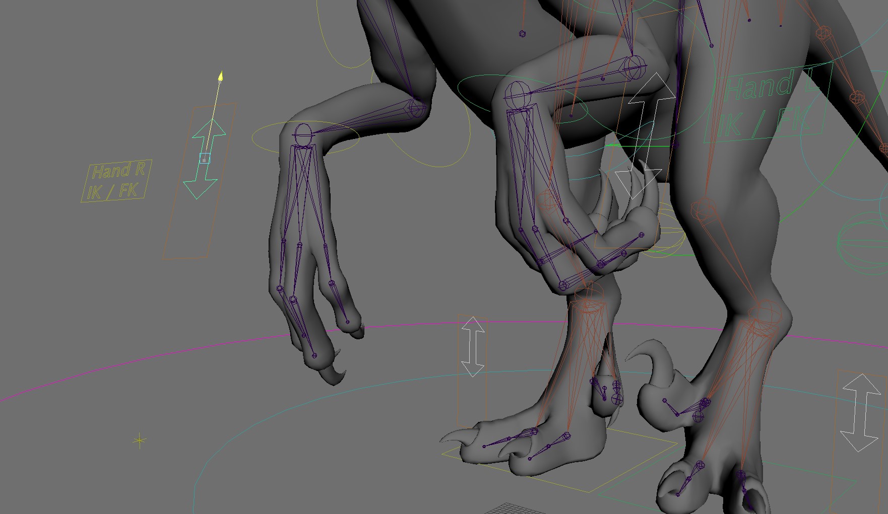Toggle the white double arrow at far right edge
Image resolution: width=888 pixels, height=514 pixels.
[861, 413]
